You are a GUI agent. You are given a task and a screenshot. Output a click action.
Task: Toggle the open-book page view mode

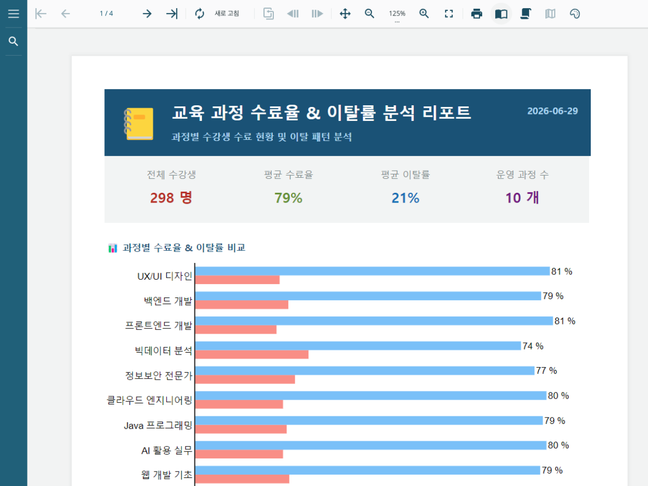501,13
